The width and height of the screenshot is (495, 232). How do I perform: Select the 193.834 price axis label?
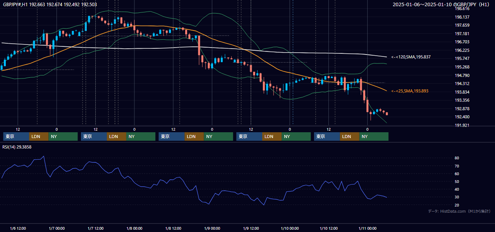[462, 92]
